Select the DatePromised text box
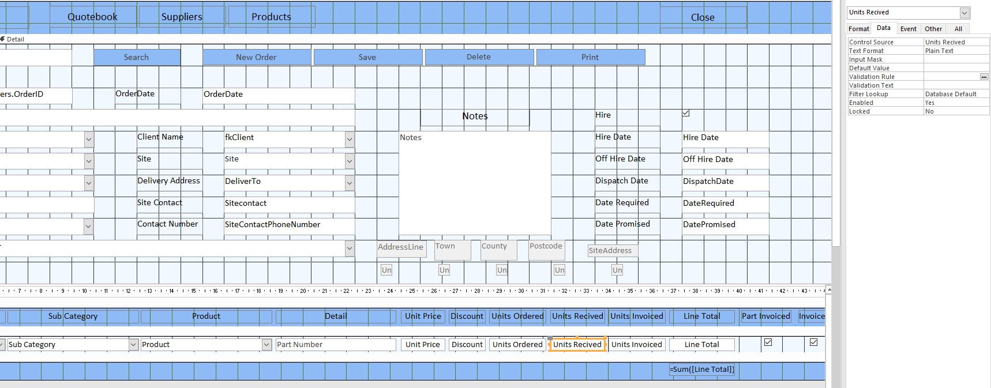Image resolution: width=991 pixels, height=388 pixels. click(x=726, y=226)
